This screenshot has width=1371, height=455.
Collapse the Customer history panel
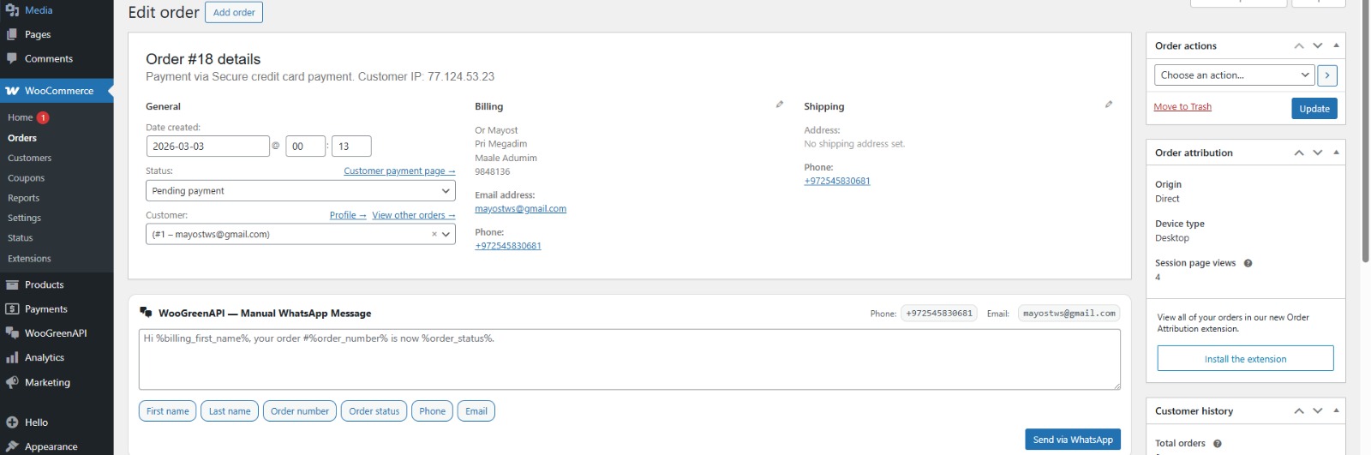tap(1336, 410)
